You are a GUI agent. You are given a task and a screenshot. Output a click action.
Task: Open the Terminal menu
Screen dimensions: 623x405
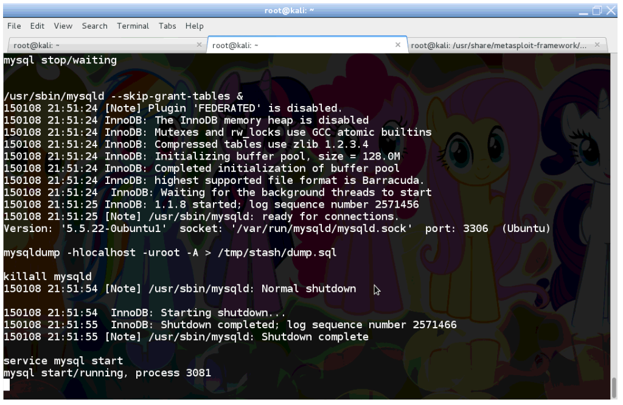pyautogui.click(x=133, y=26)
